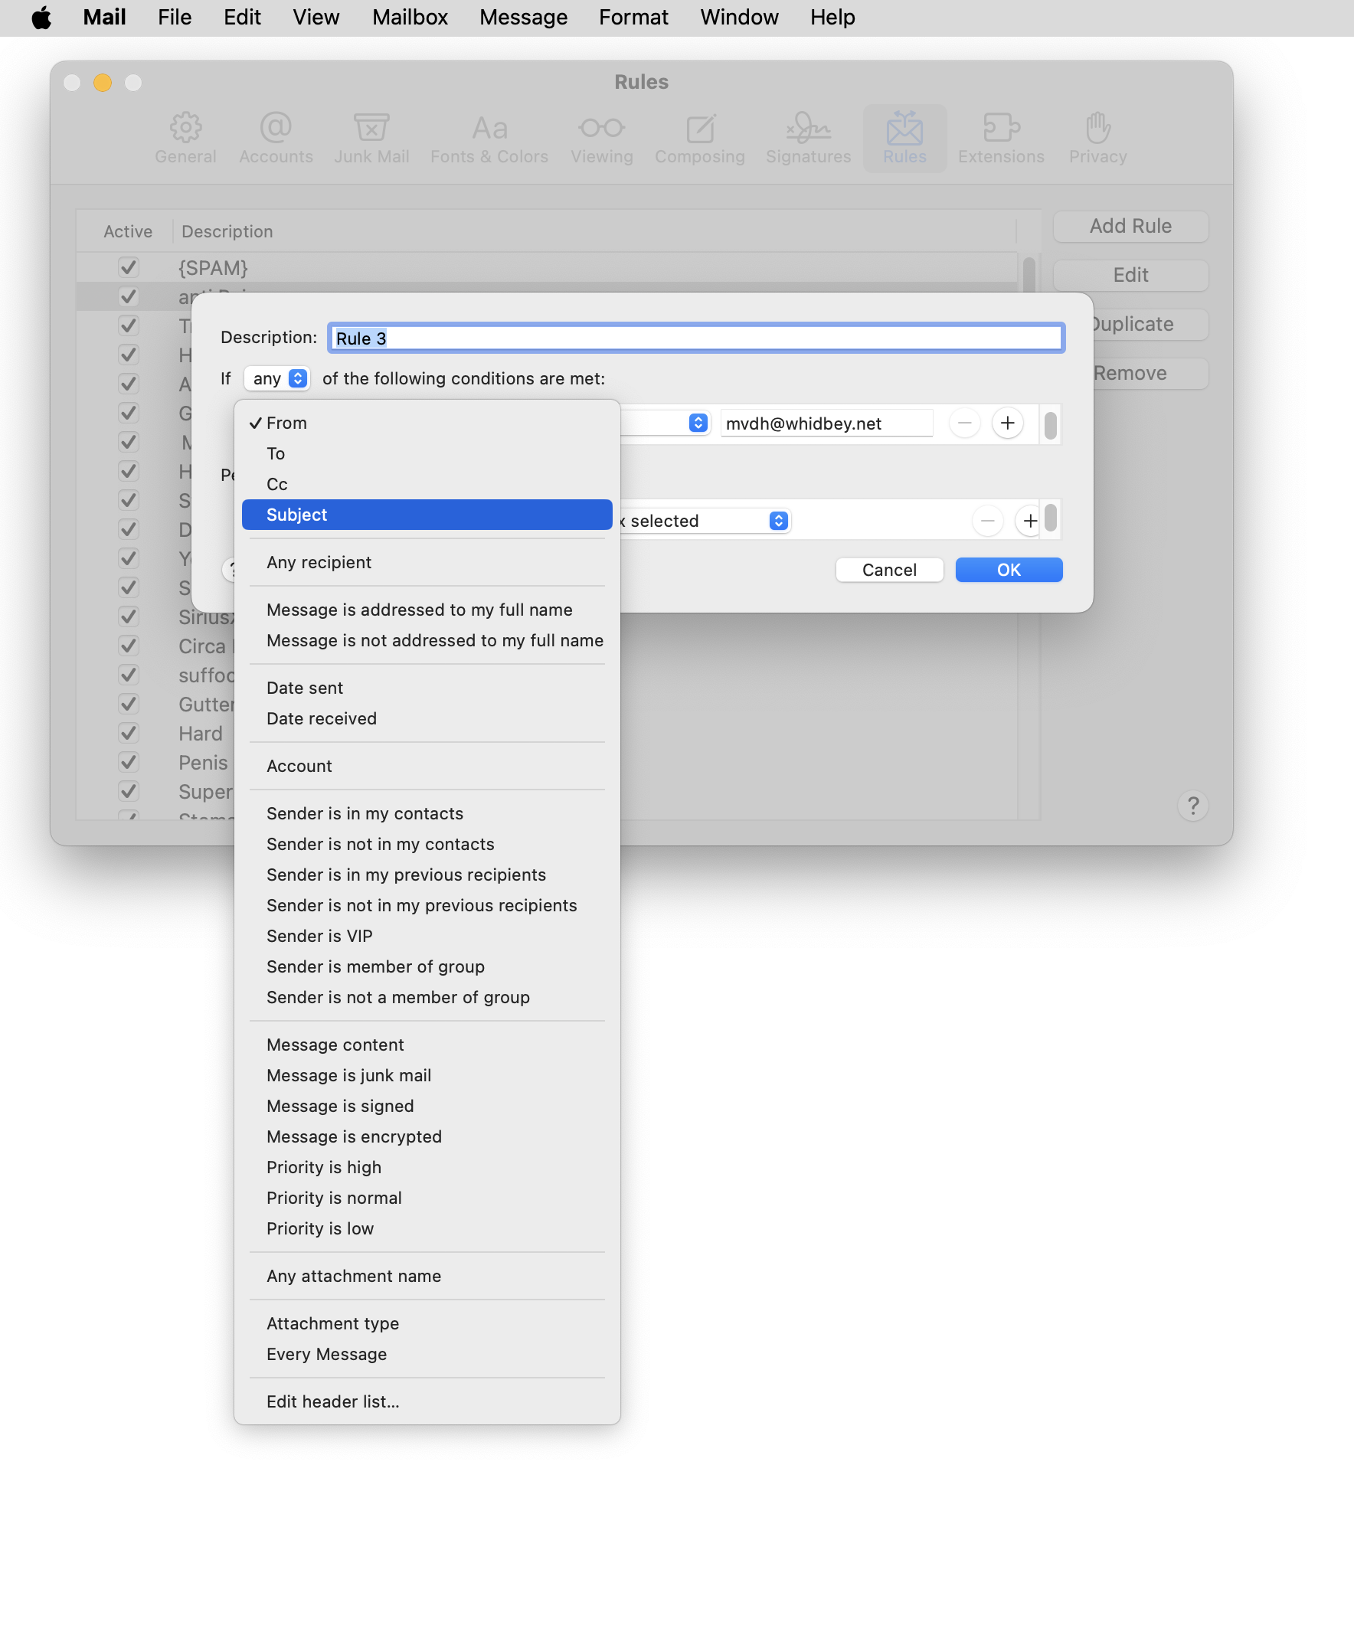Image resolution: width=1354 pixels, height=1648 pixels.
Task: Open the Junk Mail preferences tab
Action: pos(371,138)
